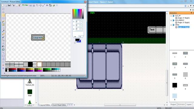Select animation frame 9 light blue thumbnail
This screenshot has height=109, width=194.
pyautogui.click(x=175, y=96)
